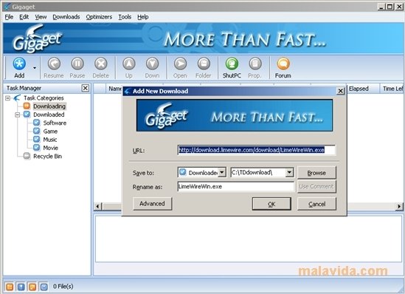
Task: Open dropdown arrow next to Add button
Action: click(35, 68)
